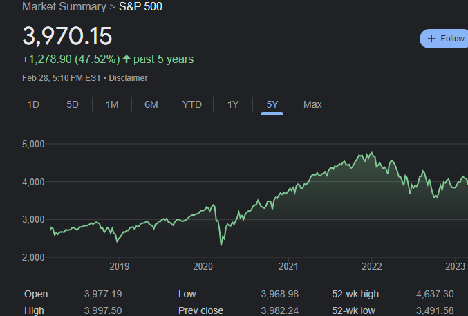468x316 pixels.
Task: Click the 2021 x-axis label
Action: coord(288,266)
